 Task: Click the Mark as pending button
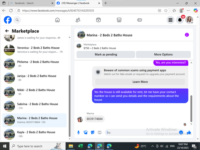point(106,54)
